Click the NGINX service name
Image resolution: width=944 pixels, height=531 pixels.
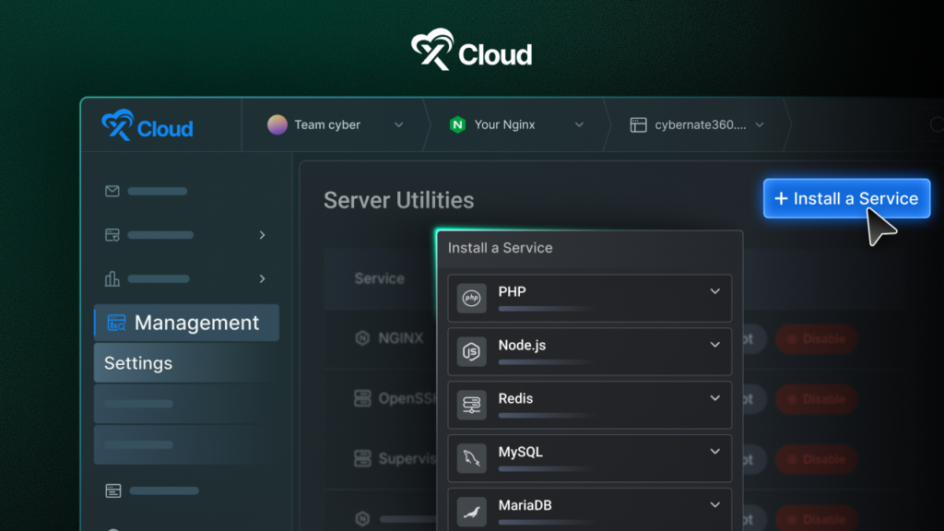[x=401, y=338]
